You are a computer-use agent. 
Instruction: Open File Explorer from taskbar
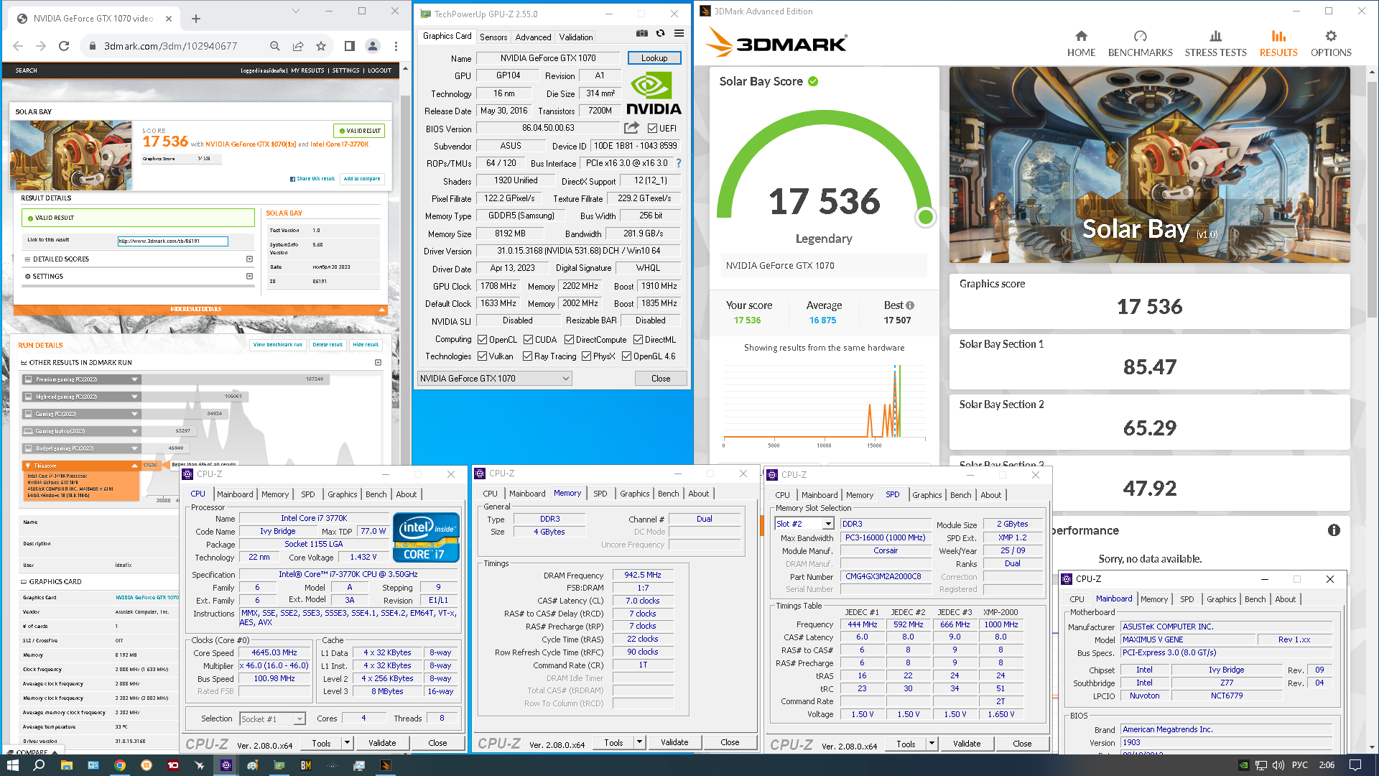pos(66,765)
